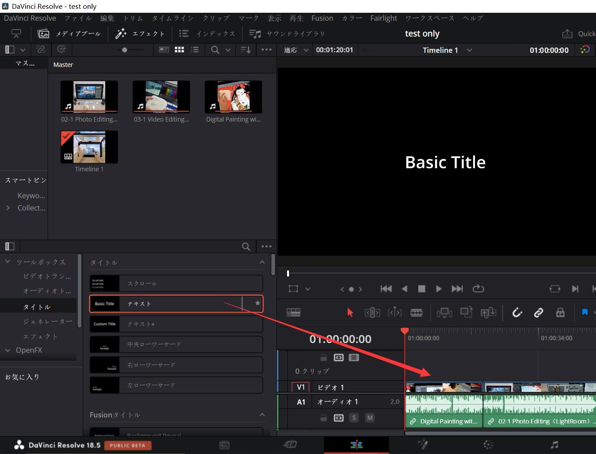
Task: Click the Overwrite Clip icon
Action: 466,312
